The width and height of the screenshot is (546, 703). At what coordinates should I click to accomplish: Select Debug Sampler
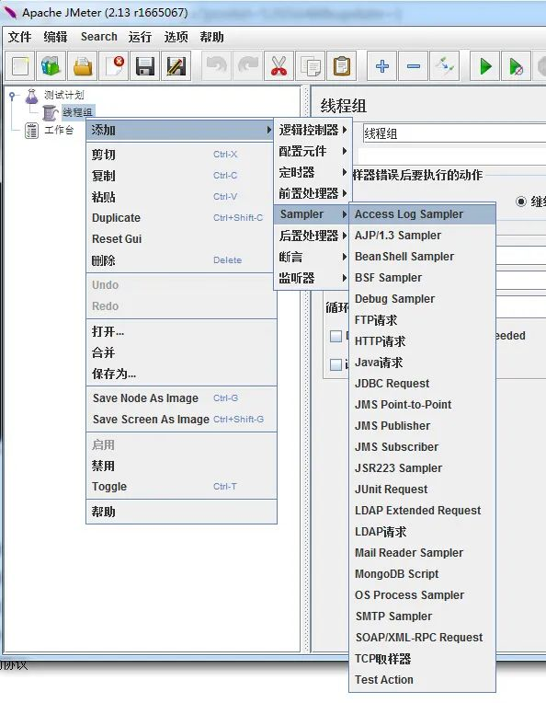click(x=422, y=299)
